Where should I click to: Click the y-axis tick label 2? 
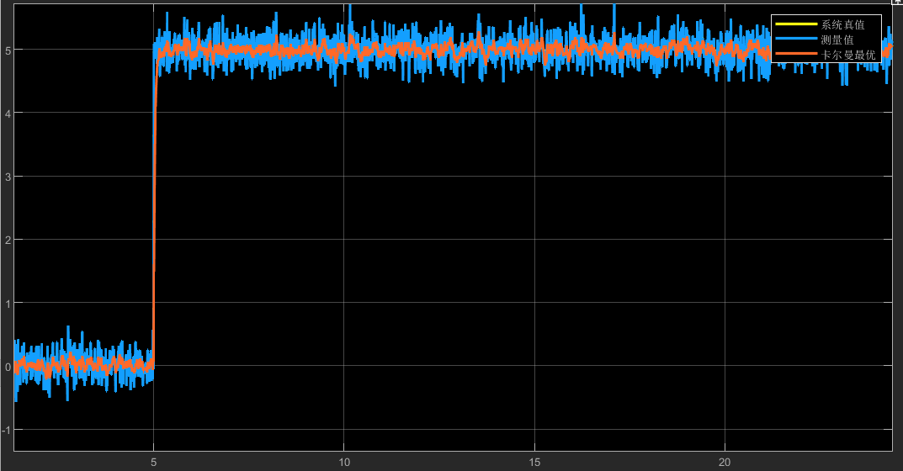click(x=8, y=241)
